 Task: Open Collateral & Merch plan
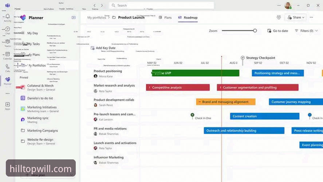(40, 88)
